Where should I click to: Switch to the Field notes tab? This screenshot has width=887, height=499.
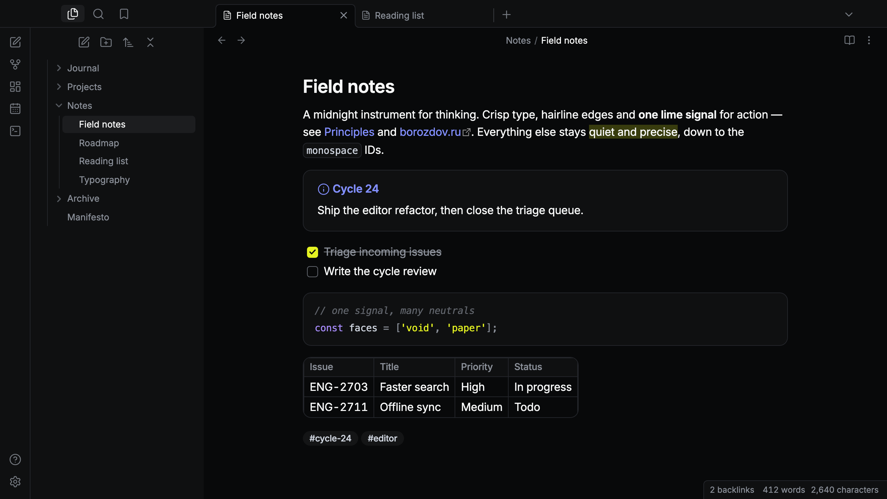pos(286,16)
